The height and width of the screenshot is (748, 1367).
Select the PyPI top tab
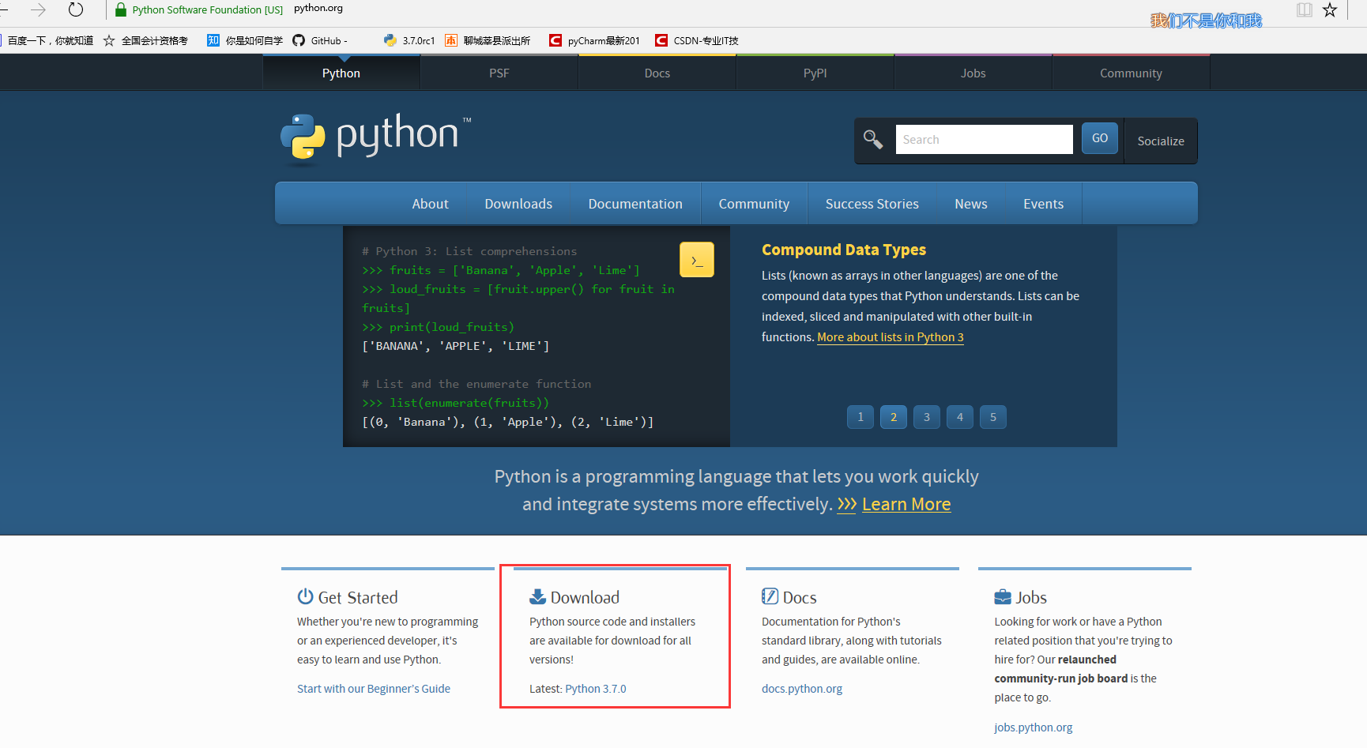point(815,73)
